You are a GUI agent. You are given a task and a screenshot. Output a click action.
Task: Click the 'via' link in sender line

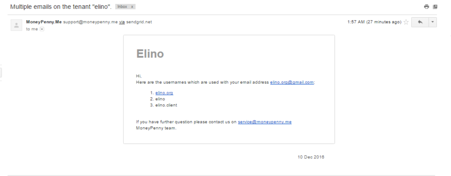[122, 22]
